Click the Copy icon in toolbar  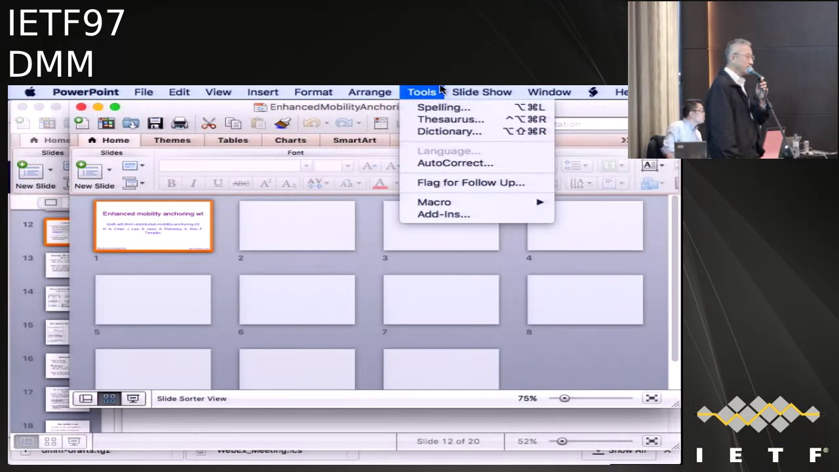pyautogui.click(x=233, y=123)
